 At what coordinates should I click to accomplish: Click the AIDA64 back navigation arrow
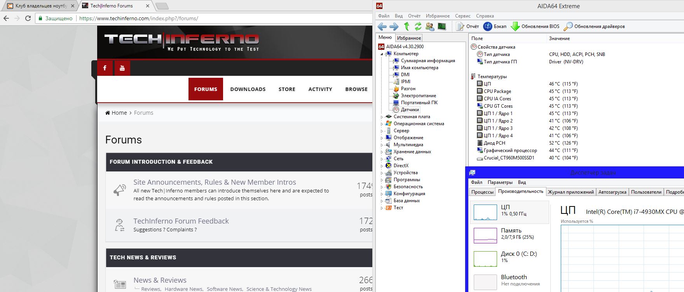coord(382,26)
